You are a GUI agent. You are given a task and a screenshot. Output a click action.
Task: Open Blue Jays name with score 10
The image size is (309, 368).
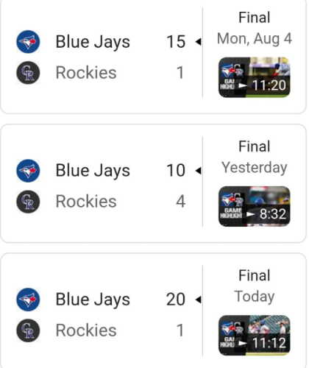click(93, 171)
